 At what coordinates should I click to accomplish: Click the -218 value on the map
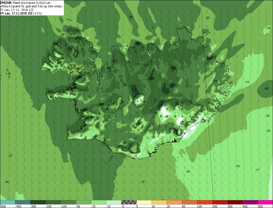point(50,92)
